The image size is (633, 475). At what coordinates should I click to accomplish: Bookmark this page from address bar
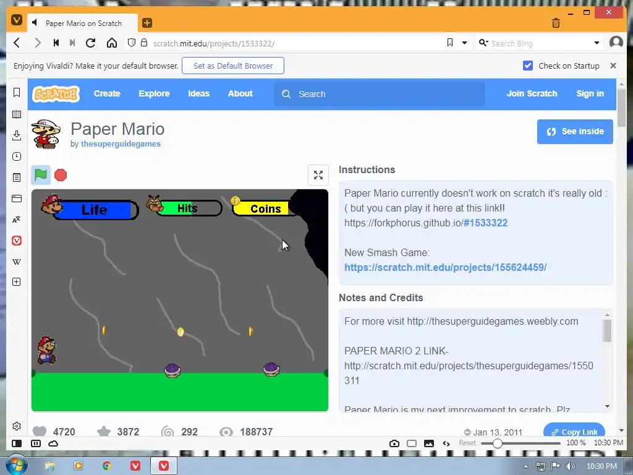tap(450, 43)
